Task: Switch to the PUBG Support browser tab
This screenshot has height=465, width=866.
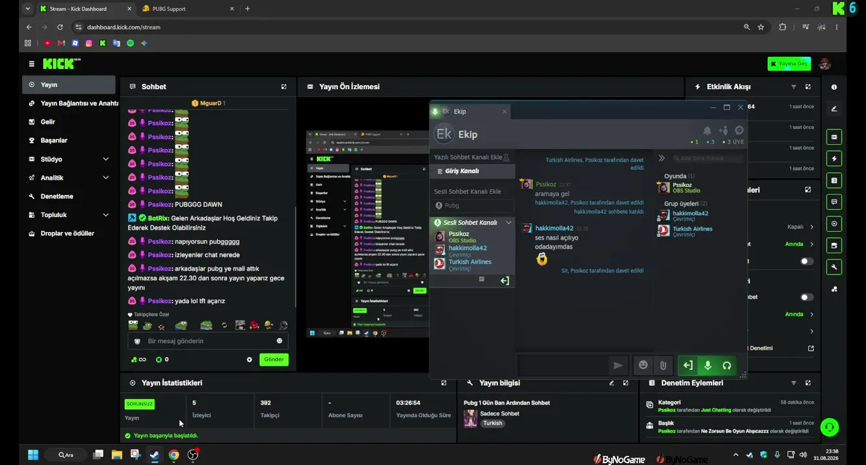Action: (x=187, y=9)
